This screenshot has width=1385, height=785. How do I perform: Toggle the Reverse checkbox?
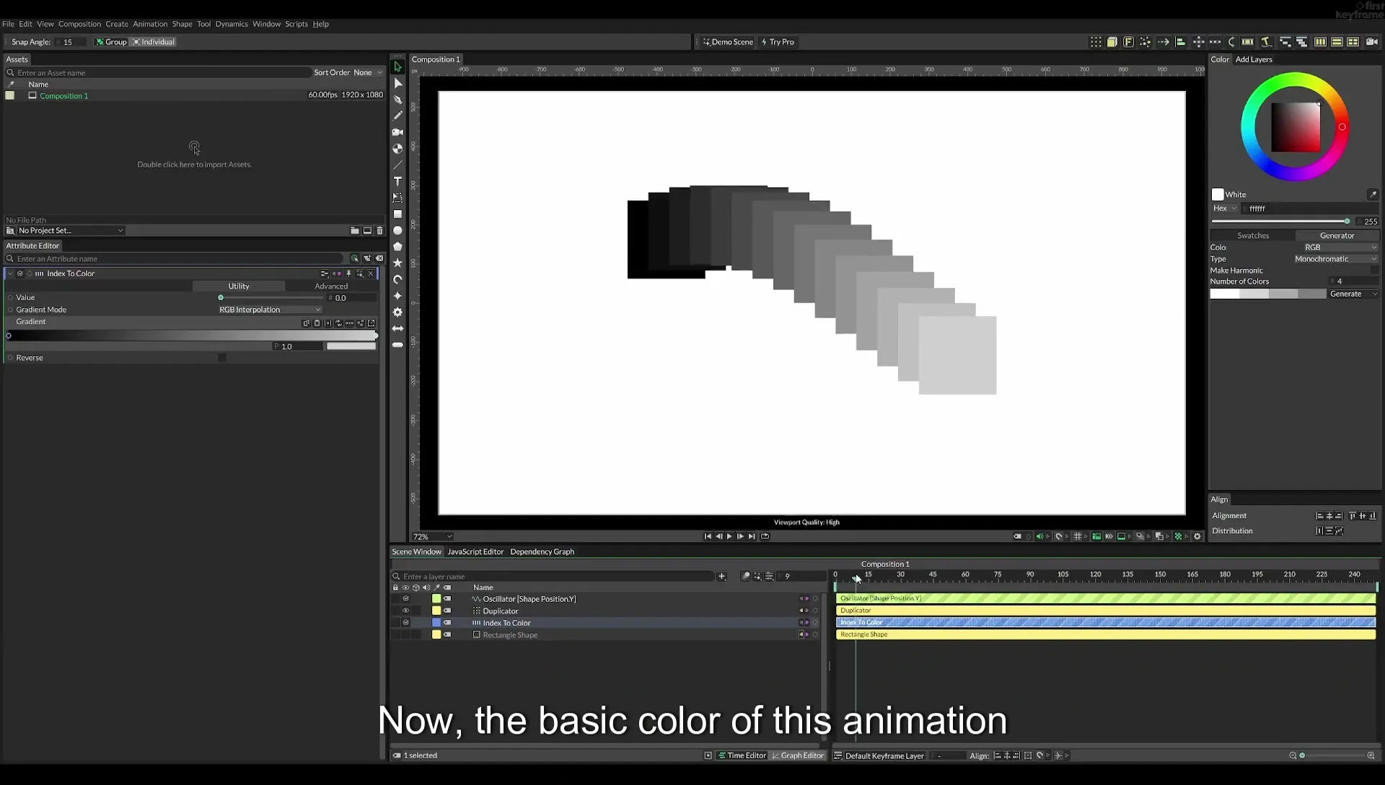[222, 358]
